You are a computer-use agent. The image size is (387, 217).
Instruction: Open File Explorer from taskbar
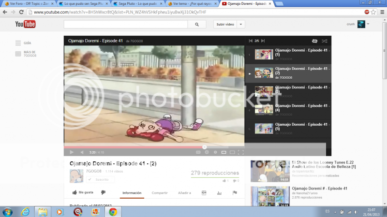pyautogui.click(x=43, y=212)
